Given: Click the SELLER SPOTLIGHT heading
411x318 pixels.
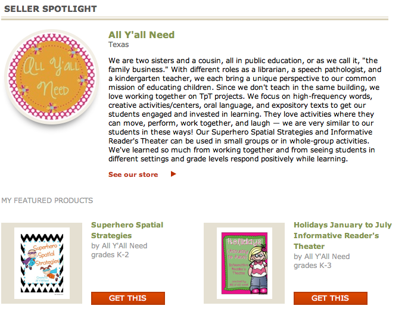Looking at the screenshot, I should click(51, 9).
